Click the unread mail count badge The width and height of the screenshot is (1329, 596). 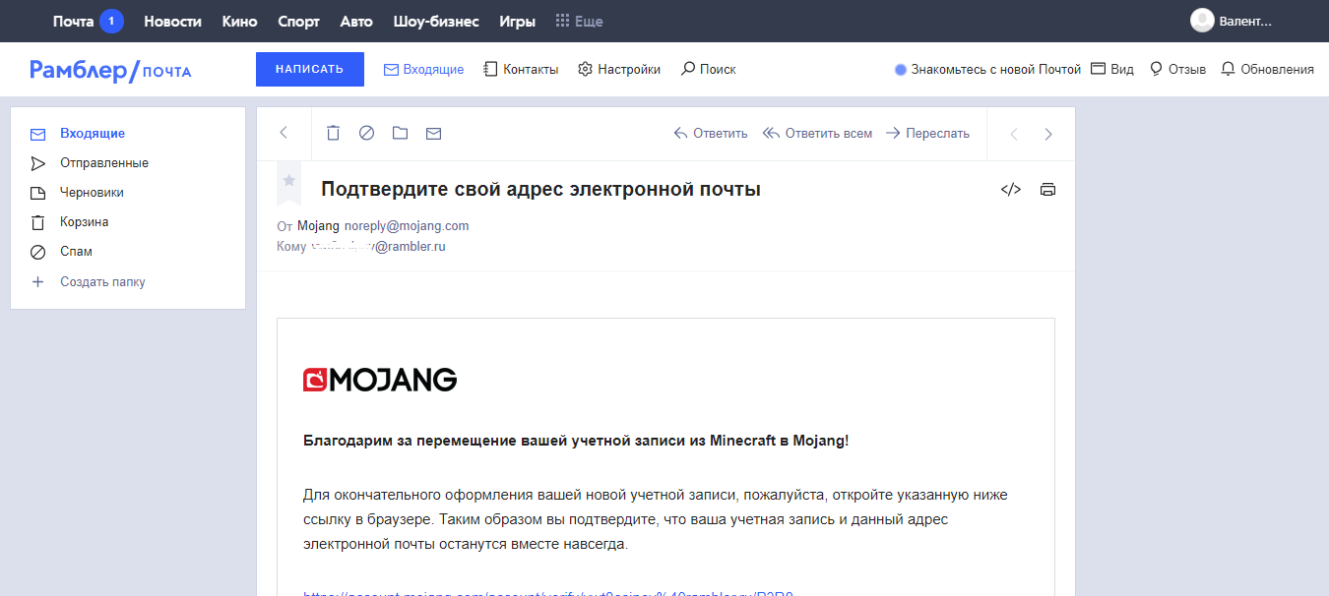point(111,21)
